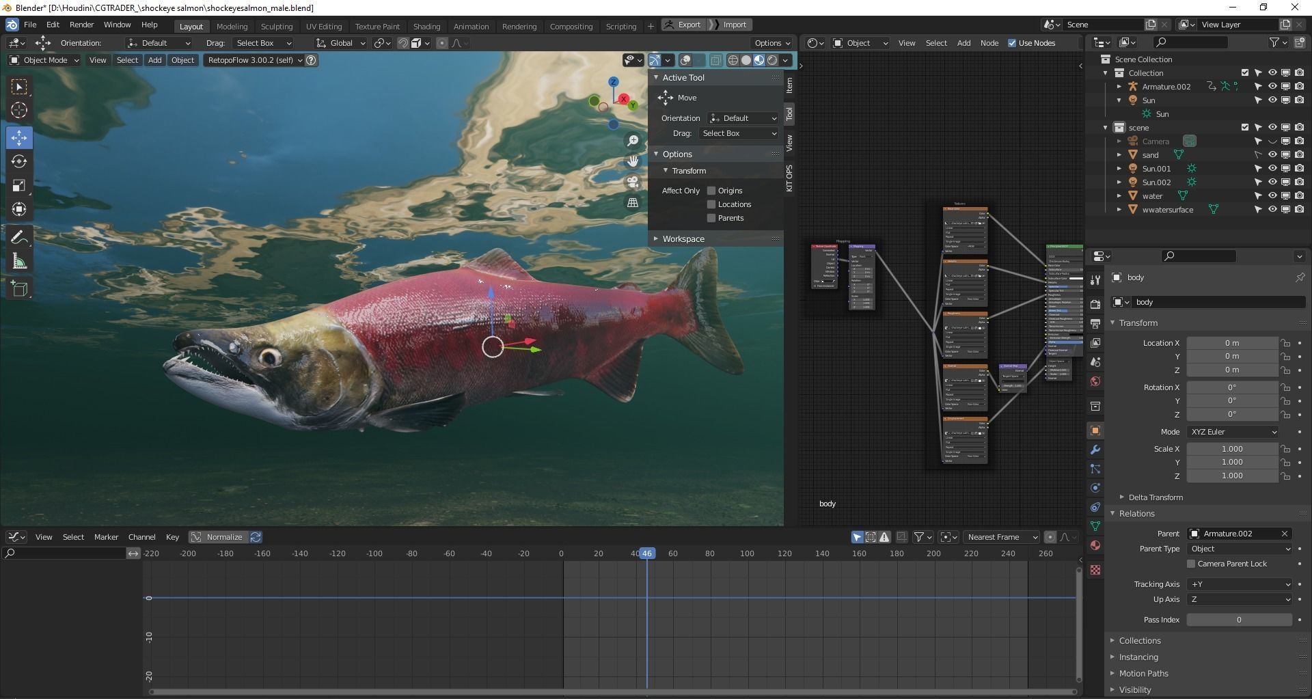Switch to wireframe viewport shading

click(x=733, y=60)
